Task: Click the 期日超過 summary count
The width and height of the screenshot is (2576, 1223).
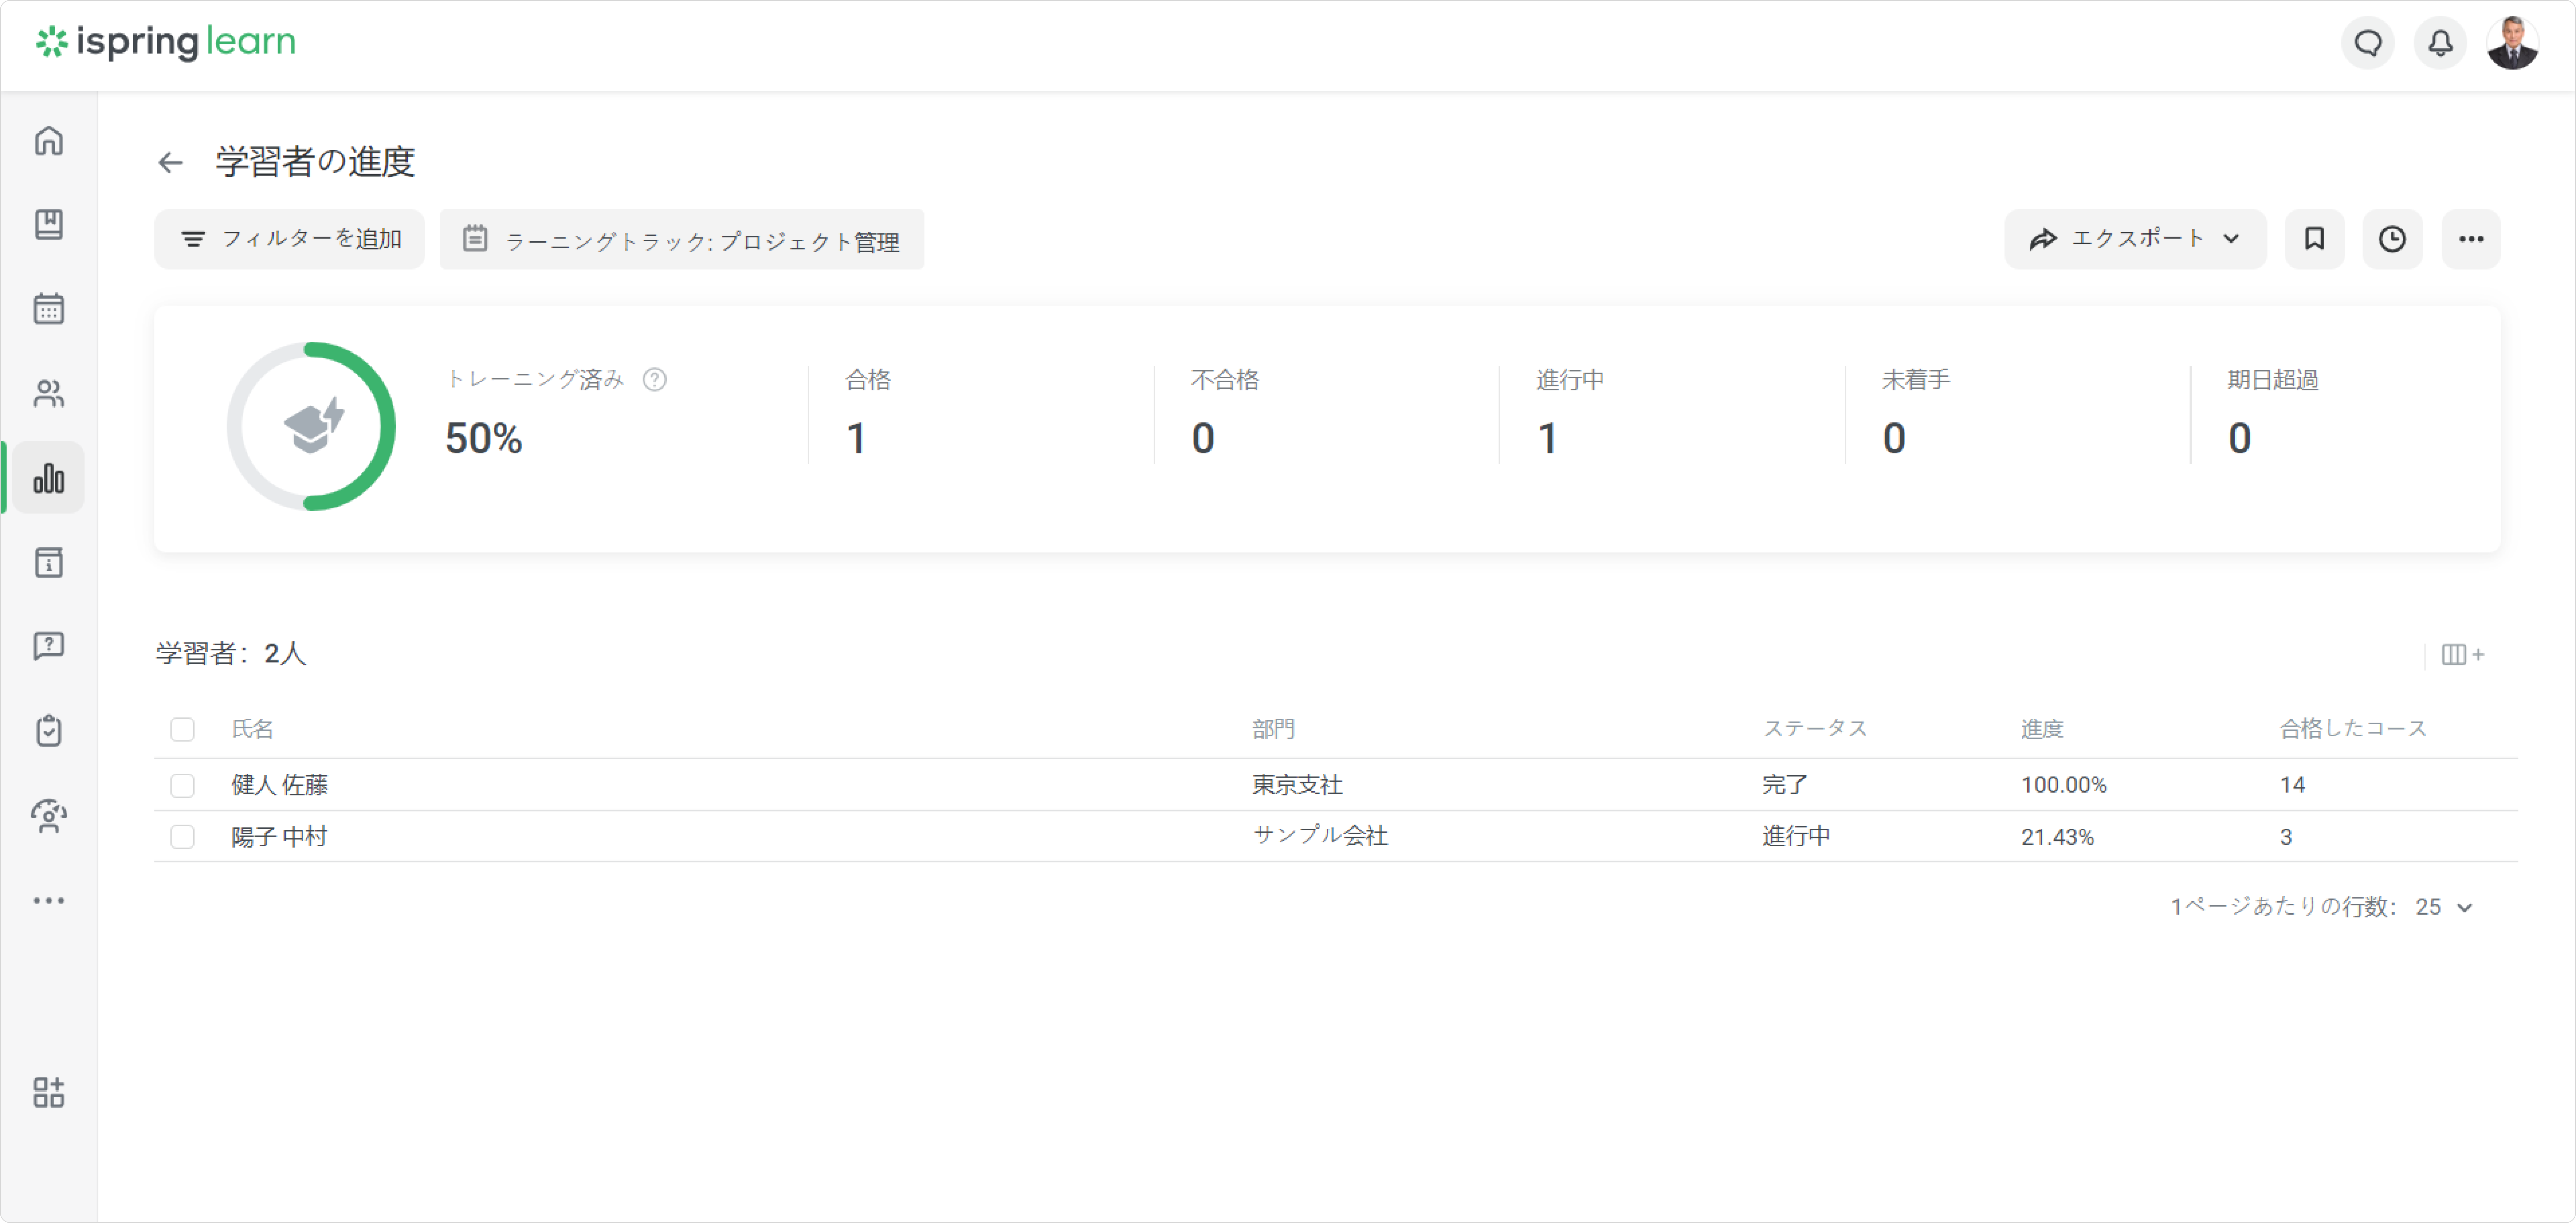Action: tap(2240, 439)
